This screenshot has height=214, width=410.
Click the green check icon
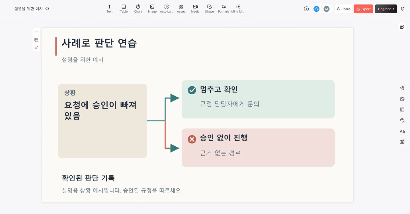(192, 90)
